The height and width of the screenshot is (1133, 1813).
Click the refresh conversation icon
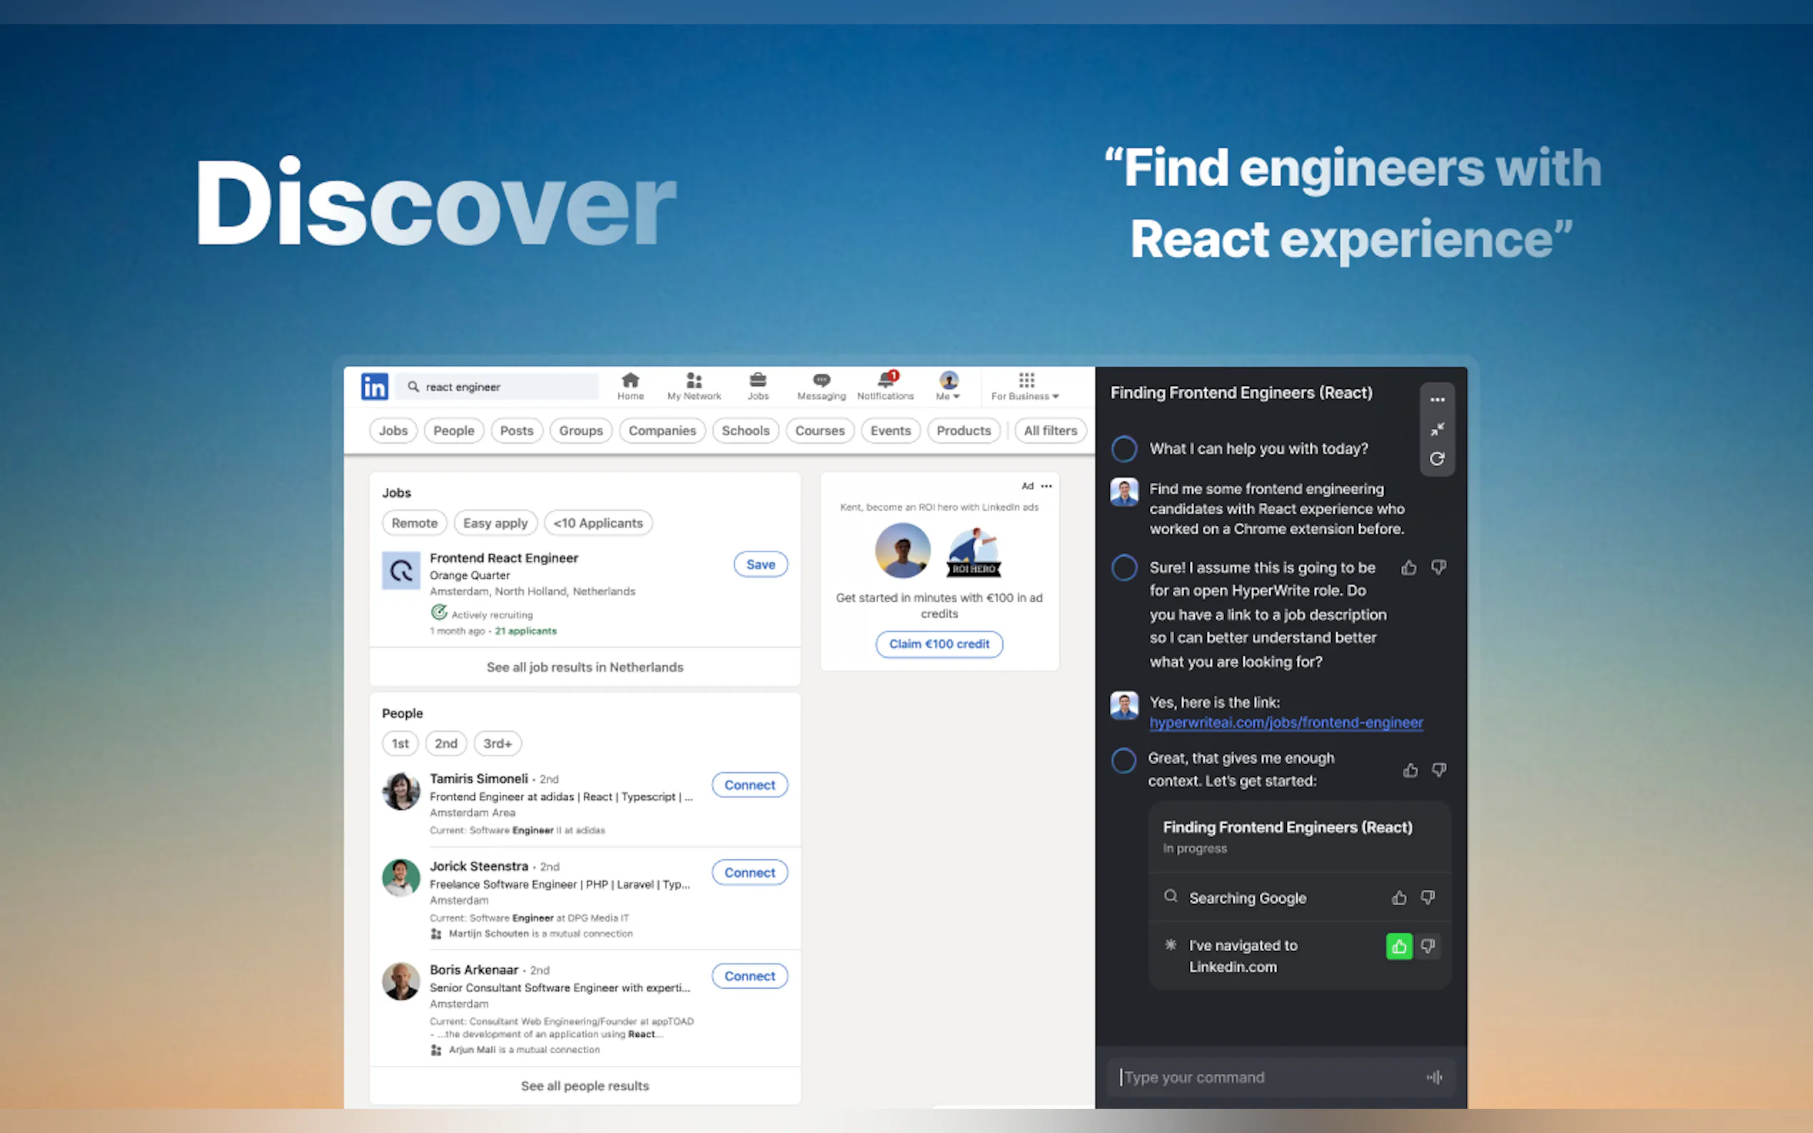click(1437, 459)
